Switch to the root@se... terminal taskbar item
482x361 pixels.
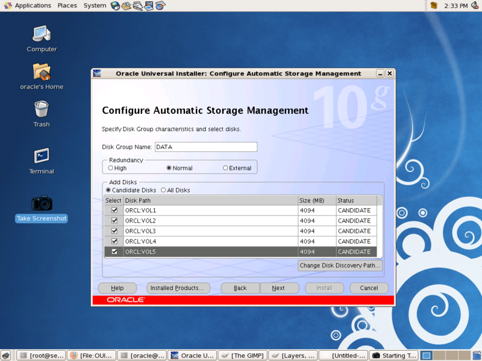coord(42,356)
